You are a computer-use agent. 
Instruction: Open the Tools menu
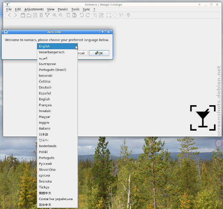tap(75, 9)
